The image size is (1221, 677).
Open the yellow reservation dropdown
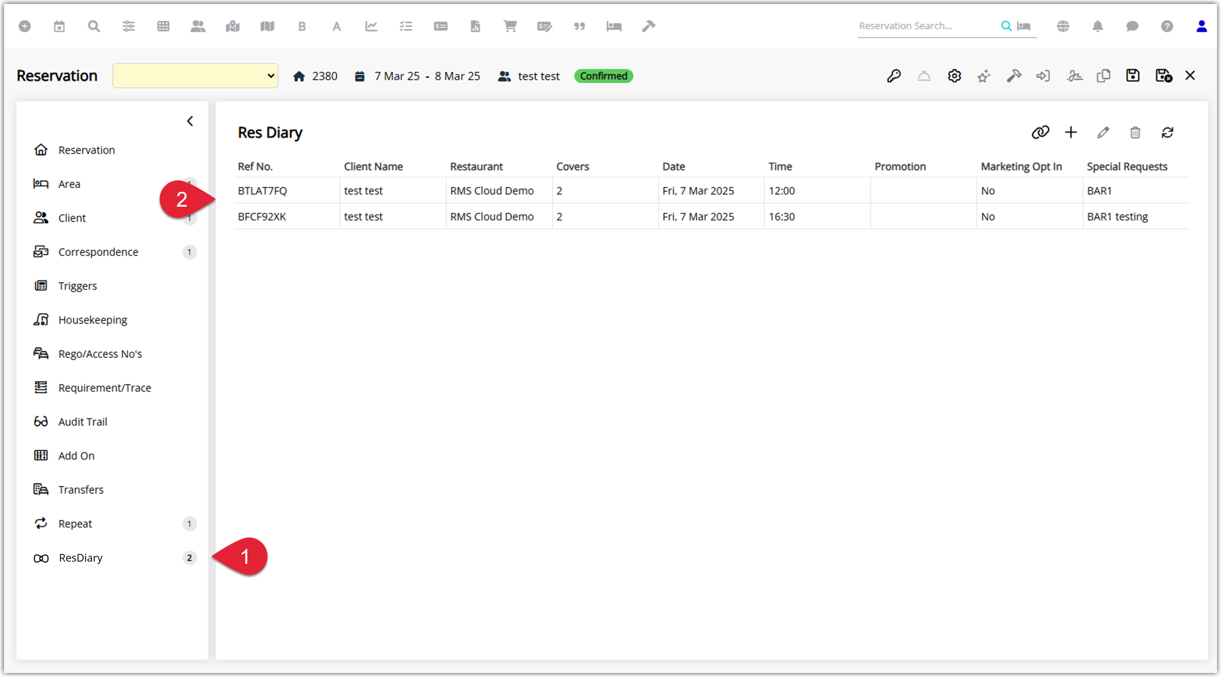coord(195,76)
